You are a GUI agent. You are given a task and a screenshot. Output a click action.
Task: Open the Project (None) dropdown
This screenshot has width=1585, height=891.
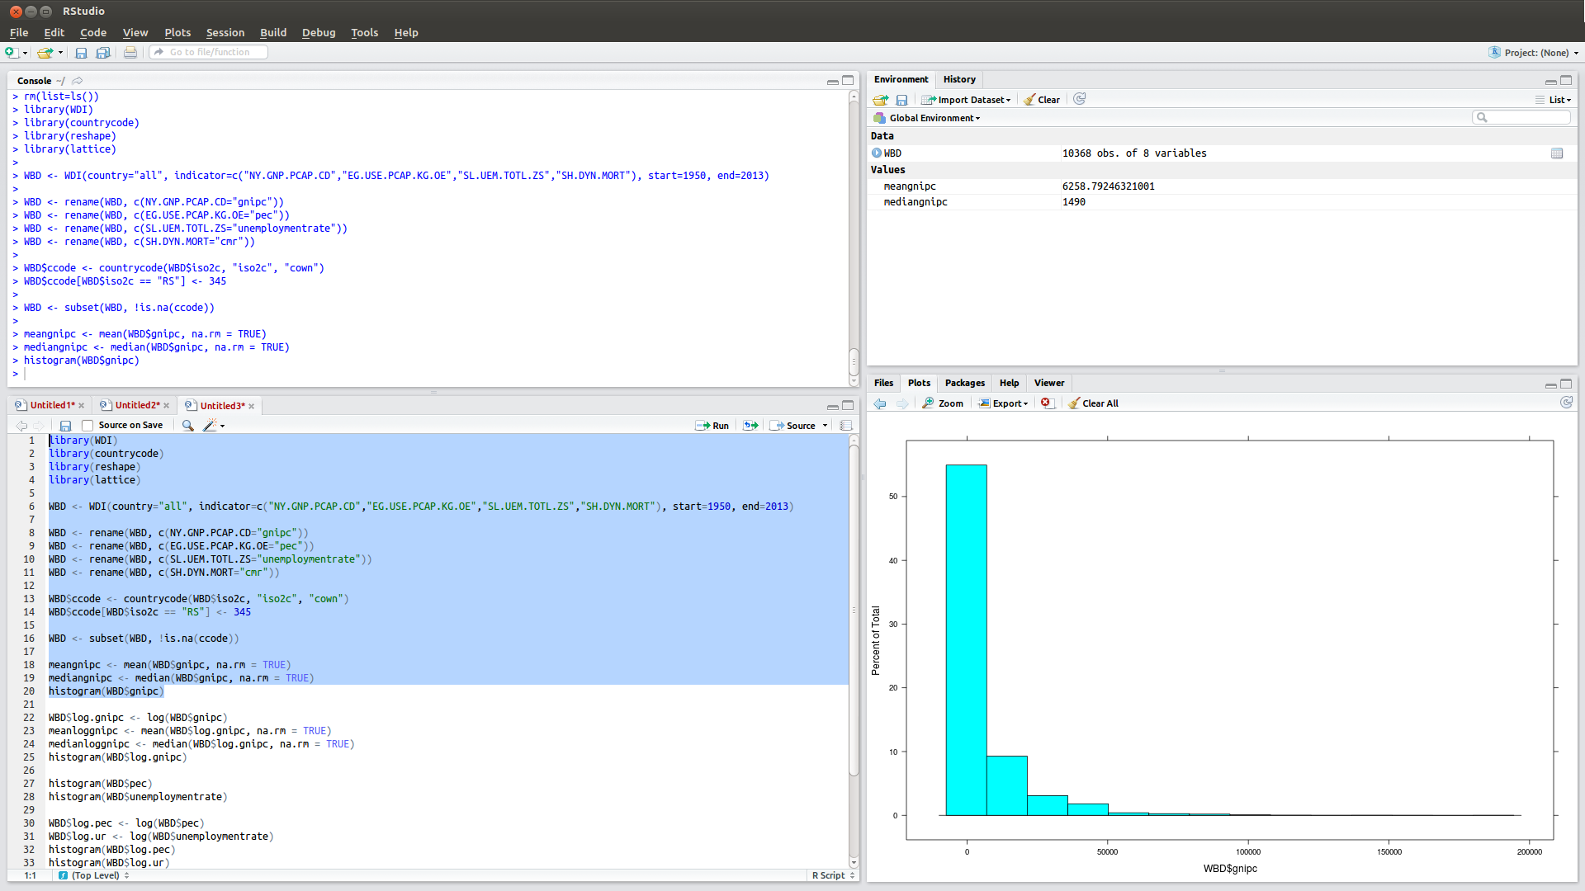pos(1535,53)
